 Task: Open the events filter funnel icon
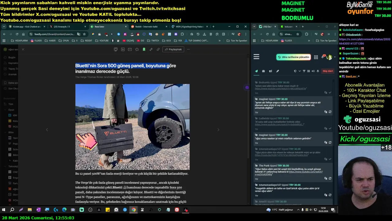(304, 71)
